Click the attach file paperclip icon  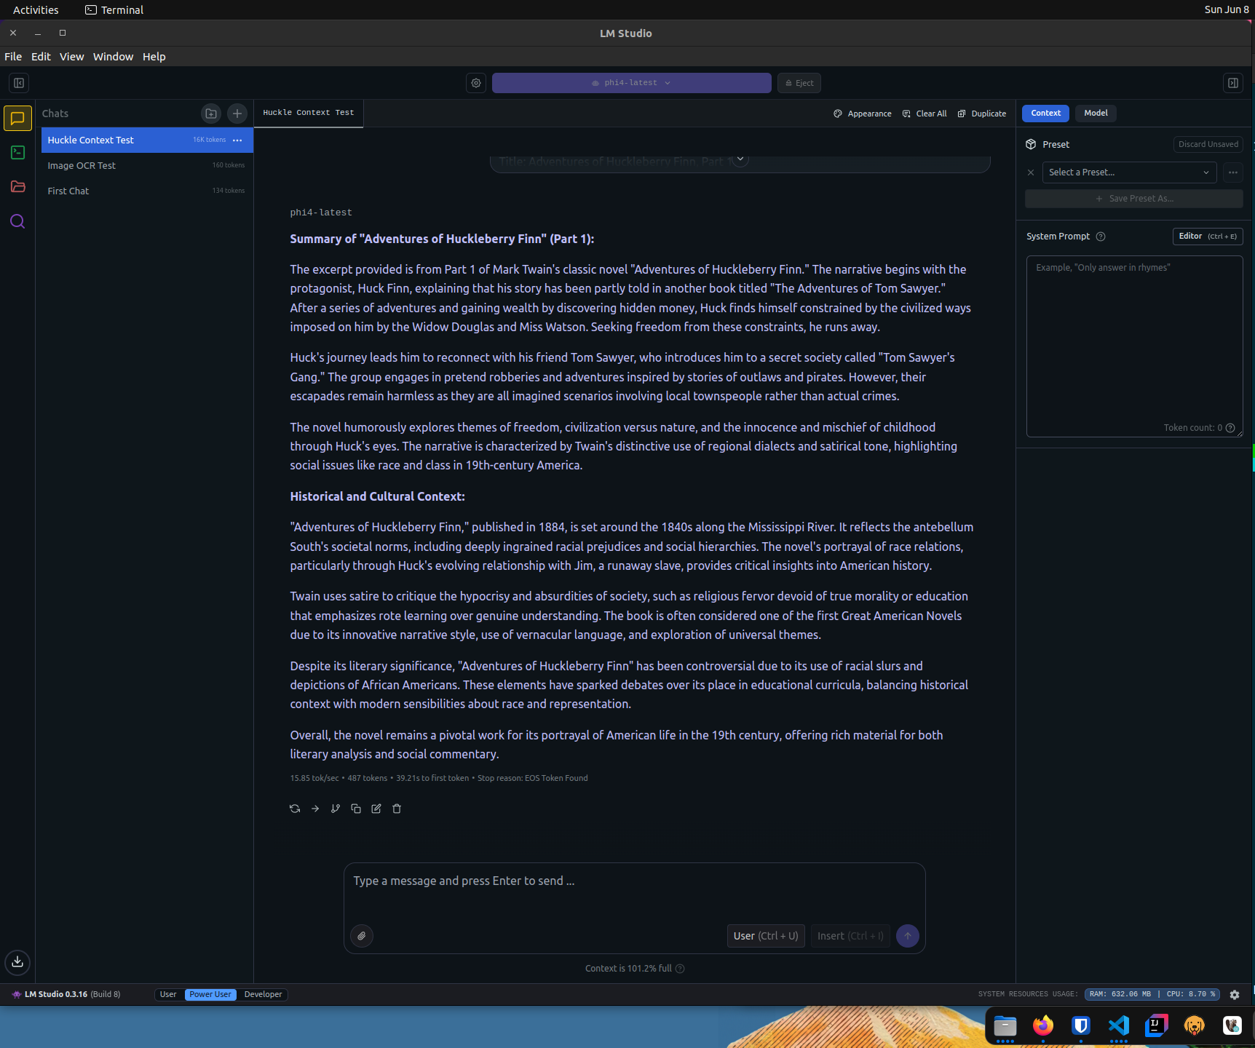[362, 936]
